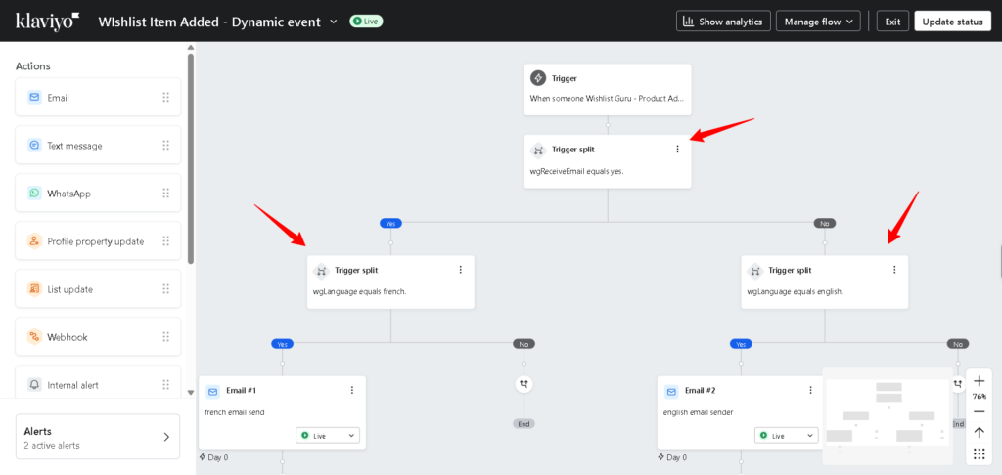Open the Manage flow menu

click(x=818, y=22)
